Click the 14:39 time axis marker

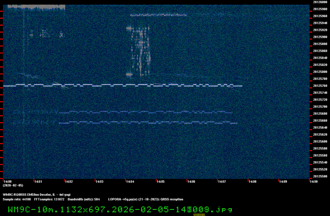coord(283,181)
